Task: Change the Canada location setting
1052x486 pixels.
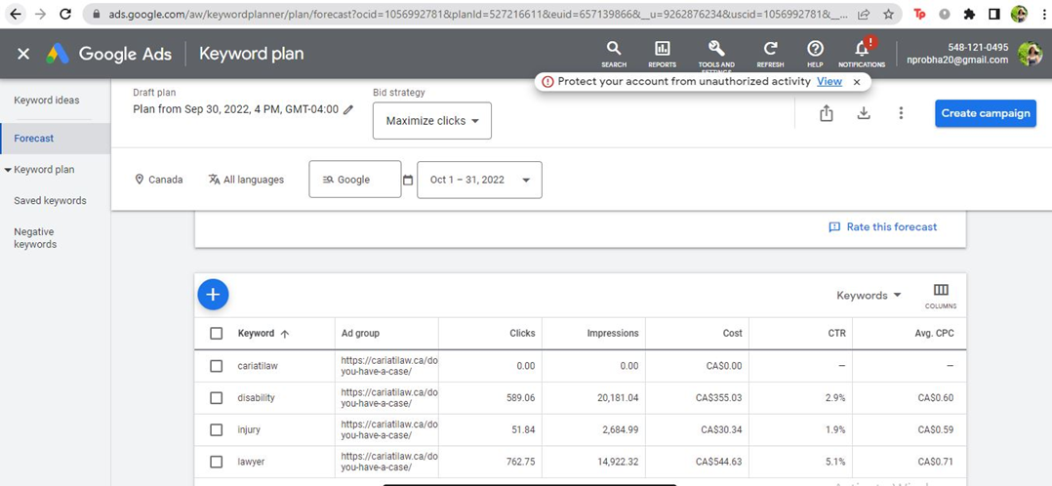Action: pyautogui.click(x=159, y=180)
